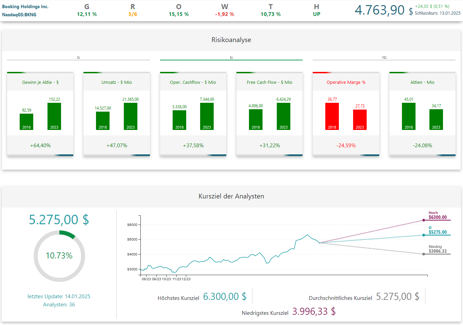The image size is (463, 325).
Task: Click the +47,07% change value
Action: click(x=117, y=145)
